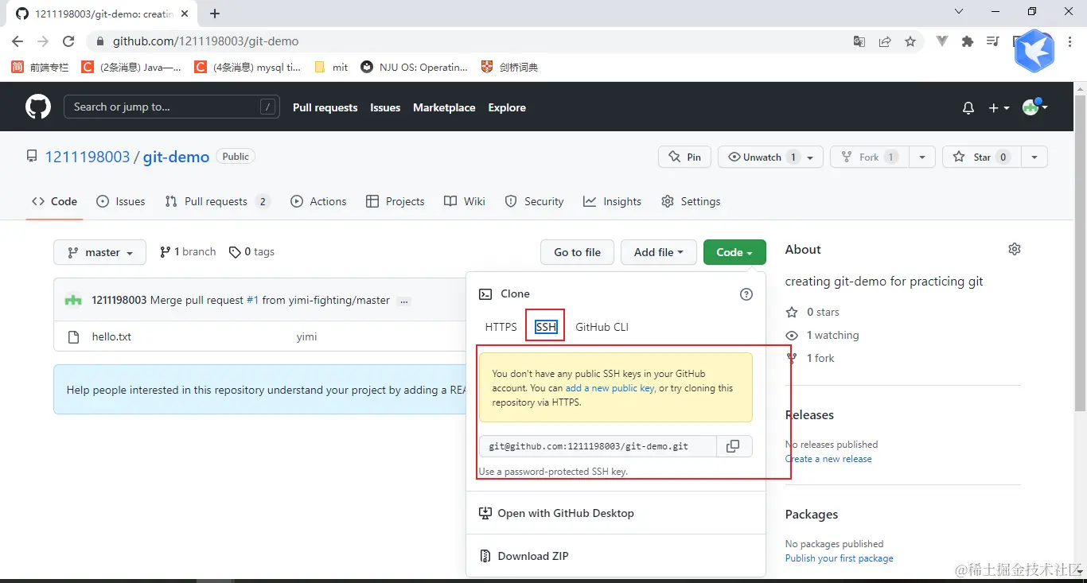The height and width of the screenshot is (583, 1087).
Task: Click the browser address bar URL
Action: click(x=206, y=41)
